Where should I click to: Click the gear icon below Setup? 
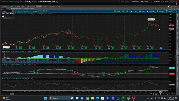pyautogui.click(x=177, y=4)
